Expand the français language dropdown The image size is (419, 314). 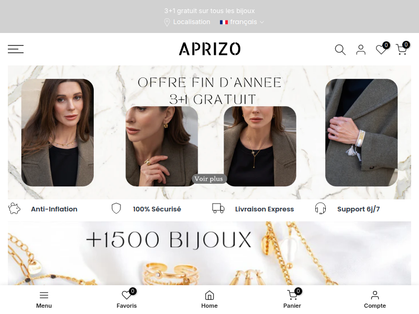pos(241,22)
